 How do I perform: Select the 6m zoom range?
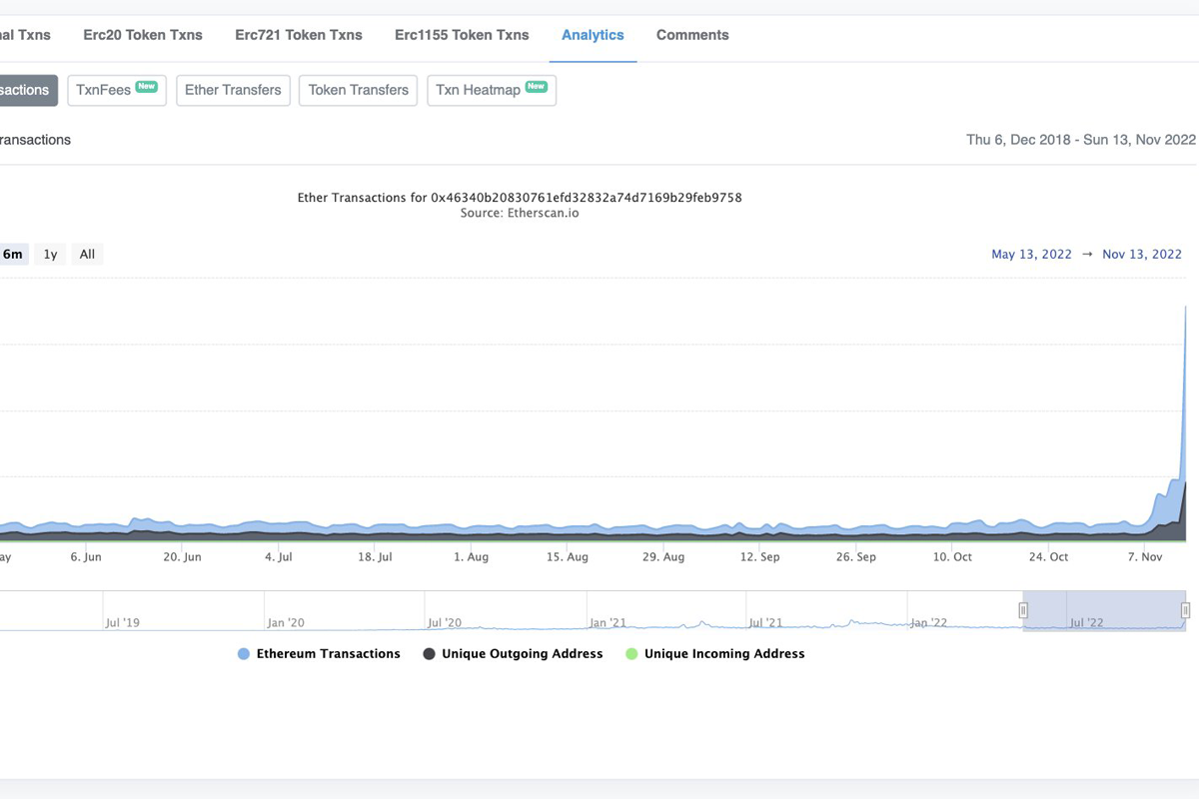[x=13, y=255]
